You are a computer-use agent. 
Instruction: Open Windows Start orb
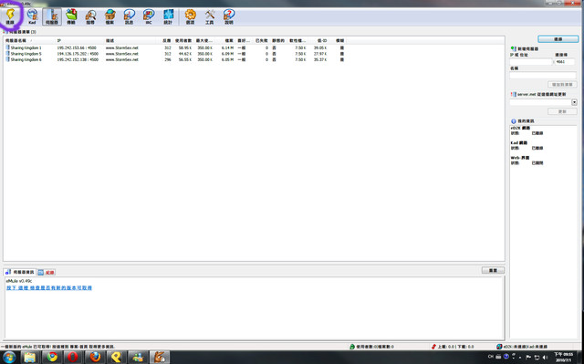tap(9, 358)
